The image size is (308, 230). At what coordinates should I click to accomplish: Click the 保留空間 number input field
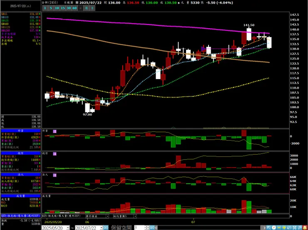click(x=139, y=228)
